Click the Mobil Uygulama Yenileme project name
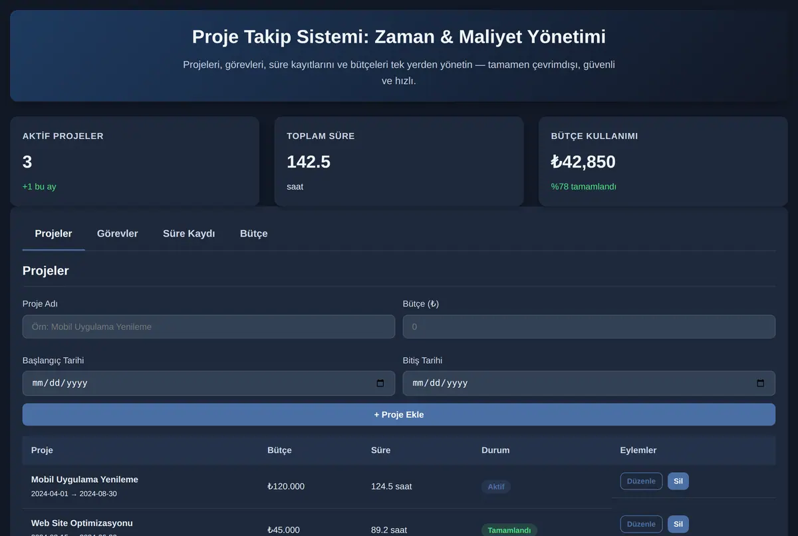The image size is (798, 536). (84, 479)
